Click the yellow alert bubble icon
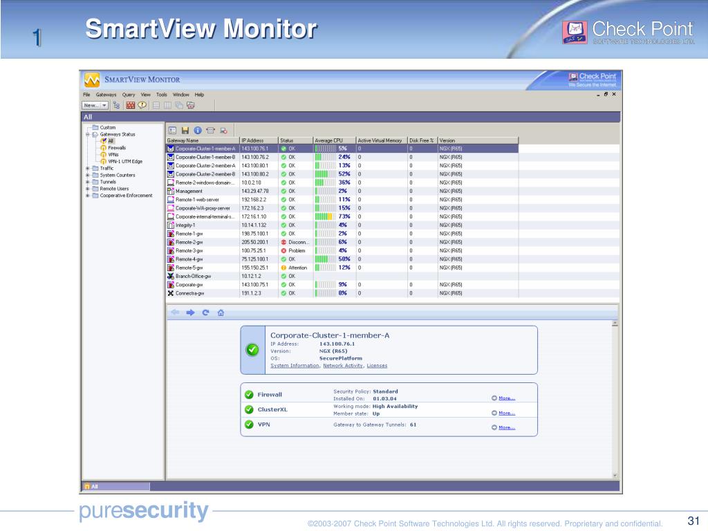Viewport: 708px width, 531px height. pyautogui.click(x=142, y=105)
